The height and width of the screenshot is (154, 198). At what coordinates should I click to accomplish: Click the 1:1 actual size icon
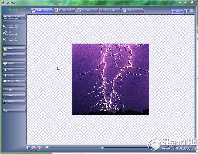[28, 148]
